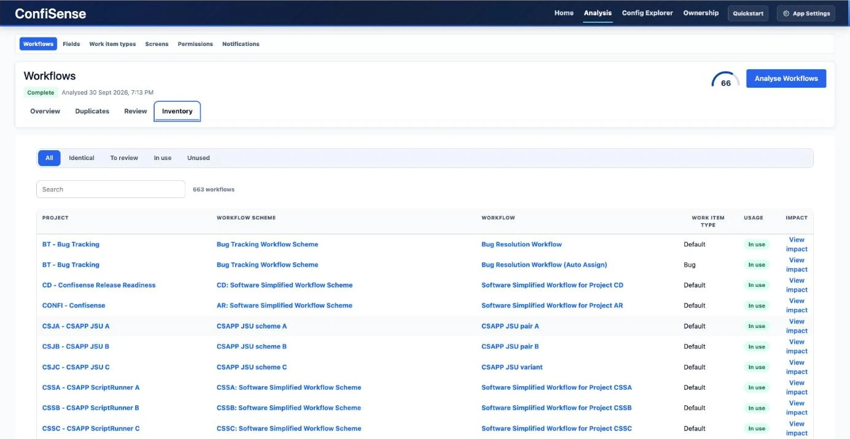Open CSAPP JSU pair B workflow
The width and height of the screenshot is (850, 439).
pos(511,346)
